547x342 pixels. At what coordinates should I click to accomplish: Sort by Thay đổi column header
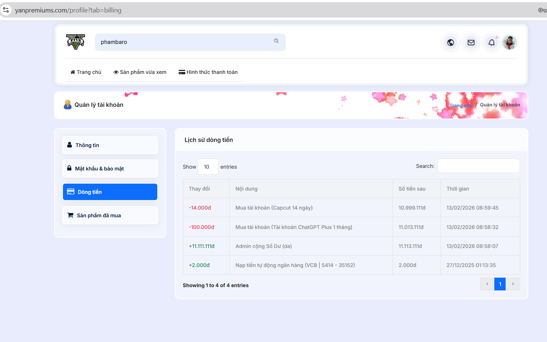206,189
